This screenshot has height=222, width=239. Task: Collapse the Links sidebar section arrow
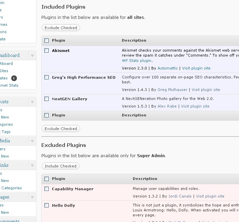pyautogui.click(x=32, y=165)
